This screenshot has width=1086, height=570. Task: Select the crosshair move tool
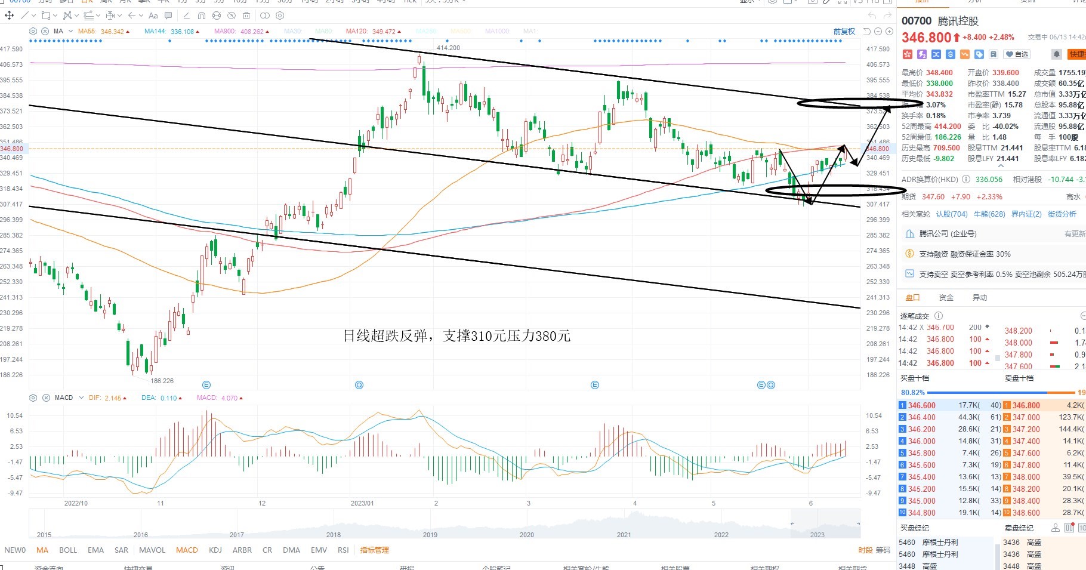pos(9,16)
